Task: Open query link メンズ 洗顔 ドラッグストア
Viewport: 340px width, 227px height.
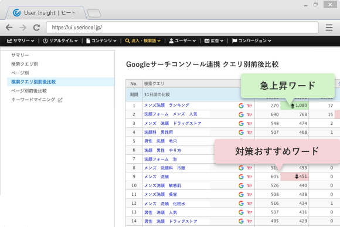Action: (173, 123)
